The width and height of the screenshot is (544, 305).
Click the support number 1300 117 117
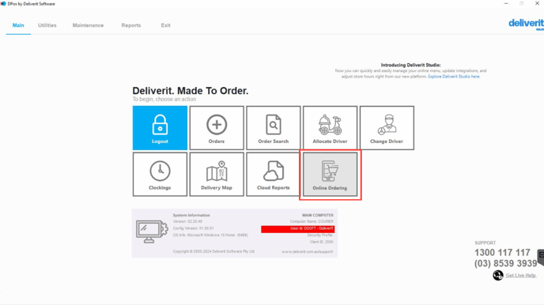(x=502, y=252)
